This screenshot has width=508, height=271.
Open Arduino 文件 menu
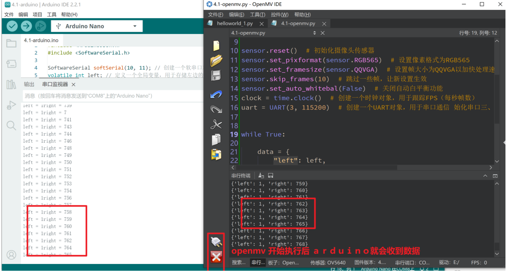[9, 15]
